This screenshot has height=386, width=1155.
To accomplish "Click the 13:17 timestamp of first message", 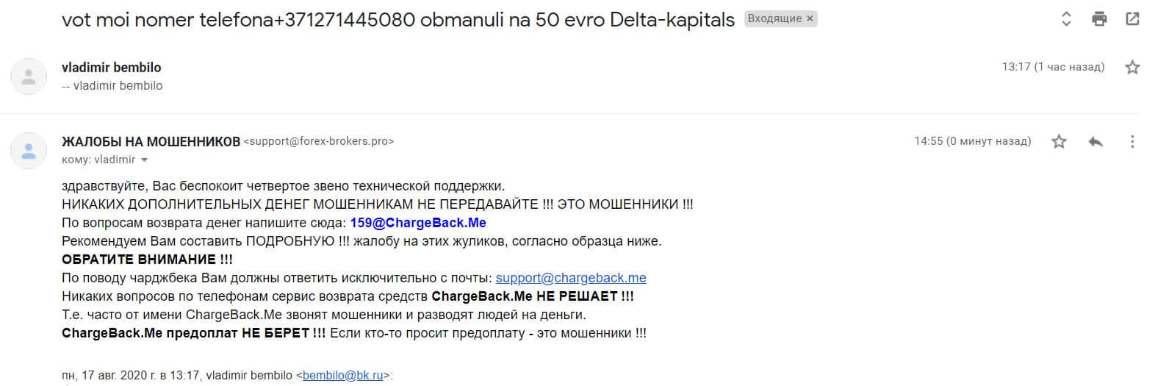I will [1053, 67].
